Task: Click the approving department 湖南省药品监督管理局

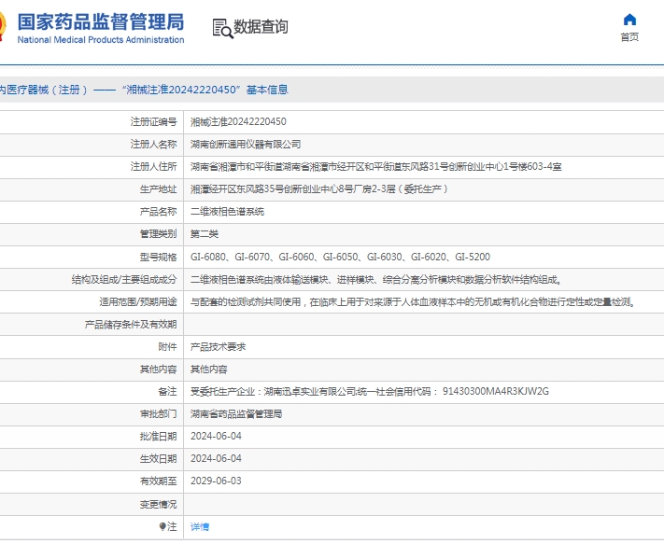Action: [236, 413]
